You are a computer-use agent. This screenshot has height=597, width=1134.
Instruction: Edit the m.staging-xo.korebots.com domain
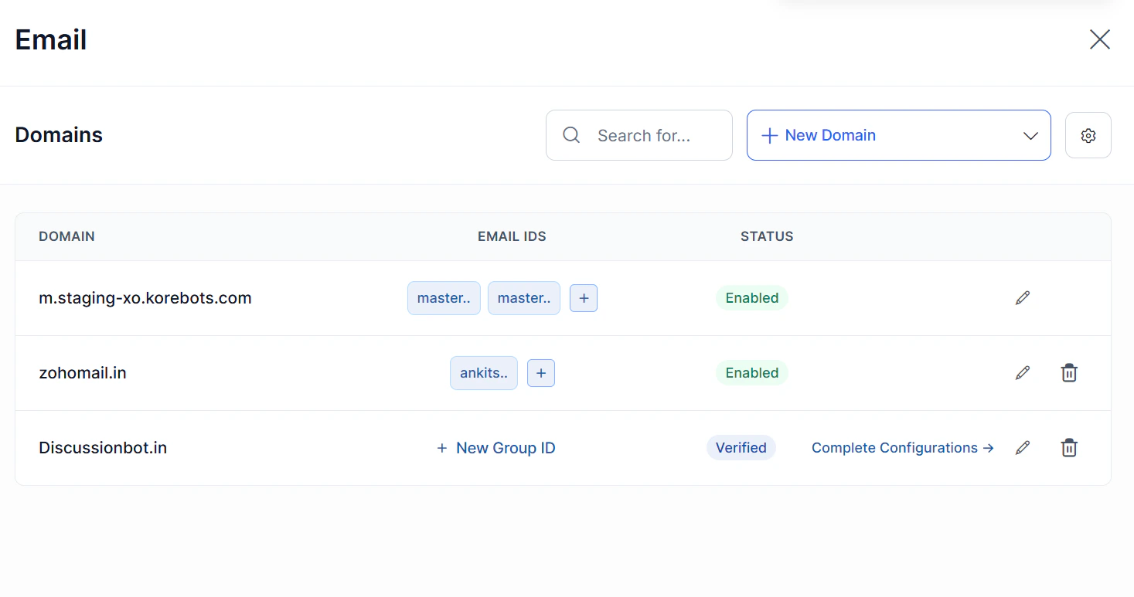tap(1022, 297)
